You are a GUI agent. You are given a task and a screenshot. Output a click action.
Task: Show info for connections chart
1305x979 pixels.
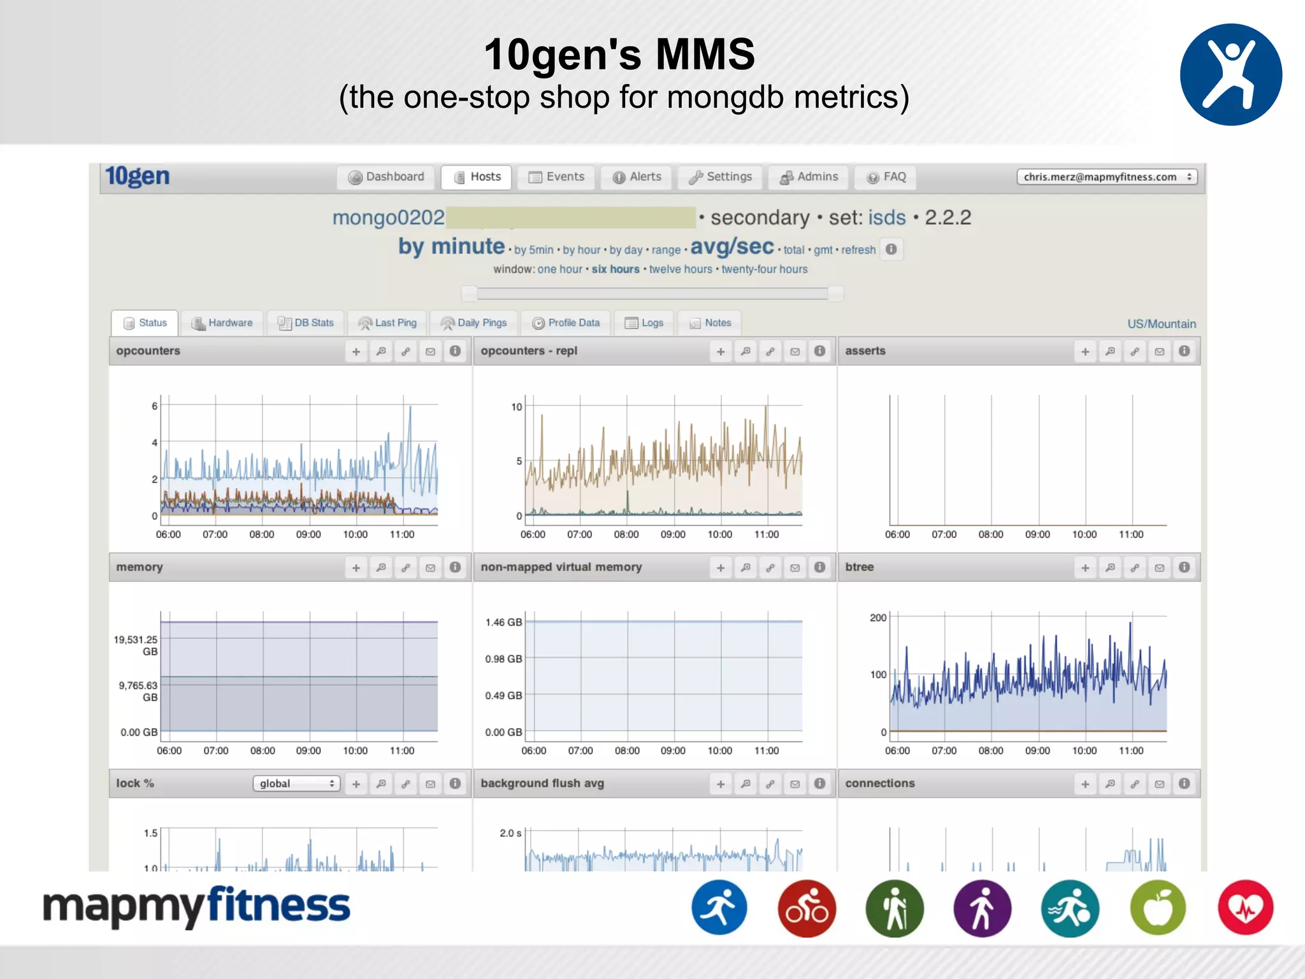tap(1185, 784)
